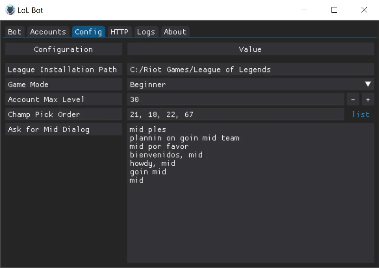Click the 'bienvenidos, mid' line

pyautogui.click(x=166, y=155)
